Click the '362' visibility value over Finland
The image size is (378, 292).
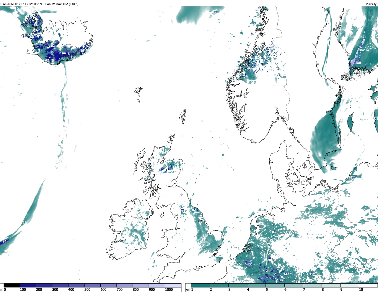click(362, 50)
